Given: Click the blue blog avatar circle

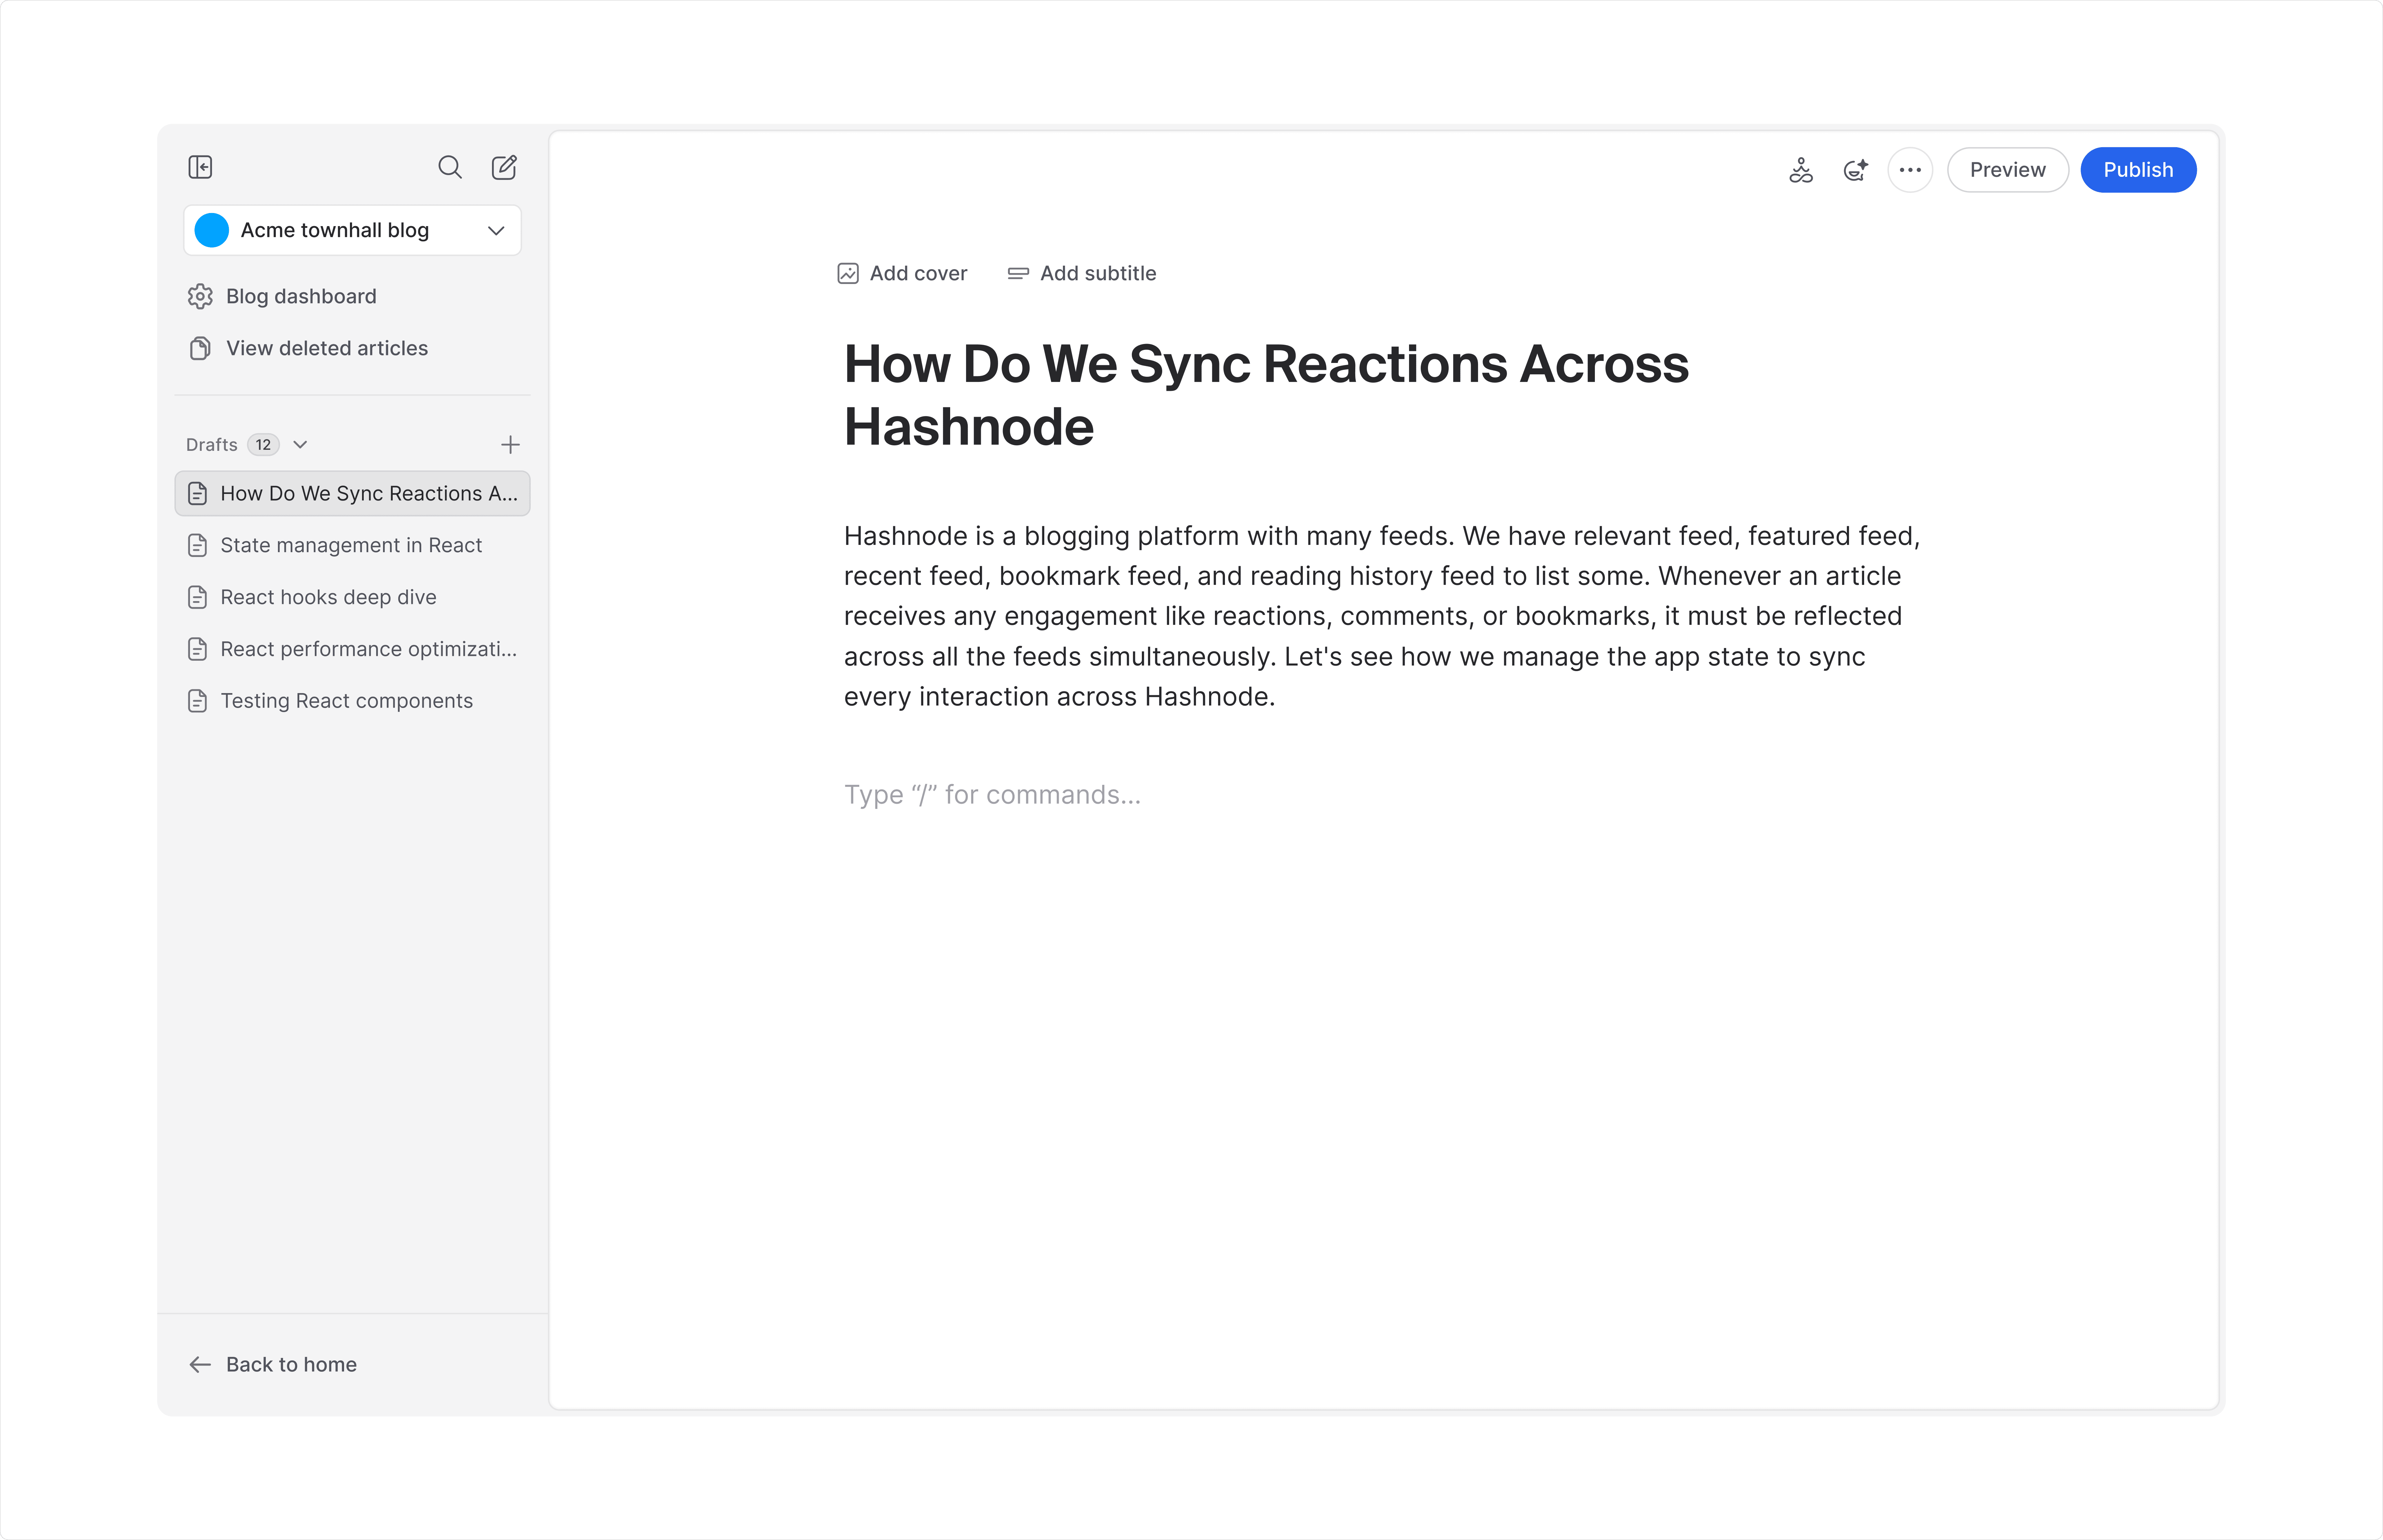Looking at the screenshot, I should coord(212,230).
